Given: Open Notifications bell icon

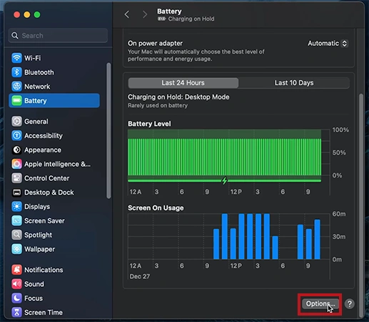Looking at the screenshot, I should point(16,270).
